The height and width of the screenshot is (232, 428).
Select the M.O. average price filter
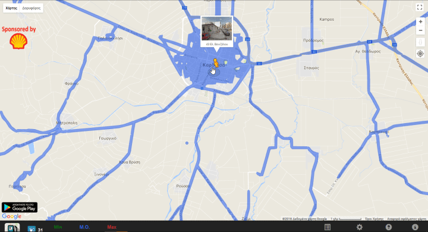[x=84, y=227]
